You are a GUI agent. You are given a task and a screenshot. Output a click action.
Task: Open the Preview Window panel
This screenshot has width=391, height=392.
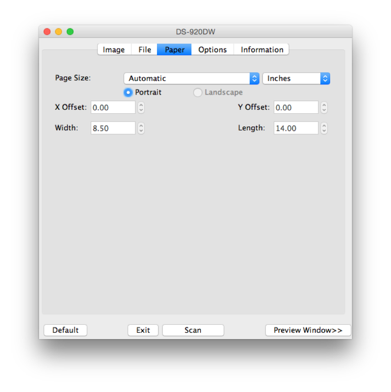click(308, 330)
